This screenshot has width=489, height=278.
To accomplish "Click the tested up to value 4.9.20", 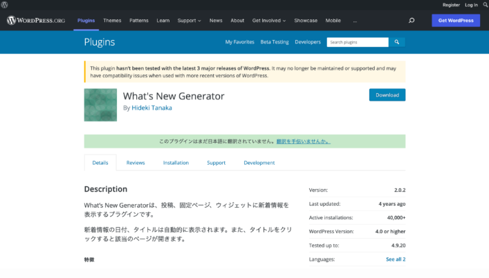I will click(x=398, y=246).
